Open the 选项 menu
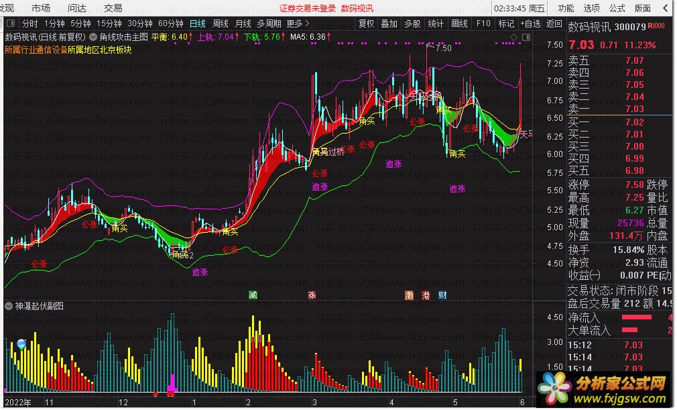This screenshot has height=410, width=677. pyautogui.click(x=591, y=8)
